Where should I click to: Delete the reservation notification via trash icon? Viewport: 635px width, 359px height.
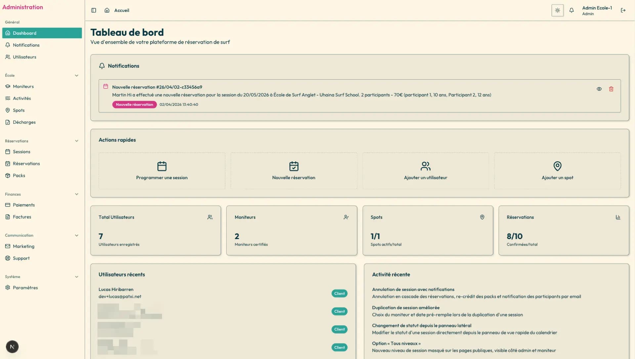point(611,89)
